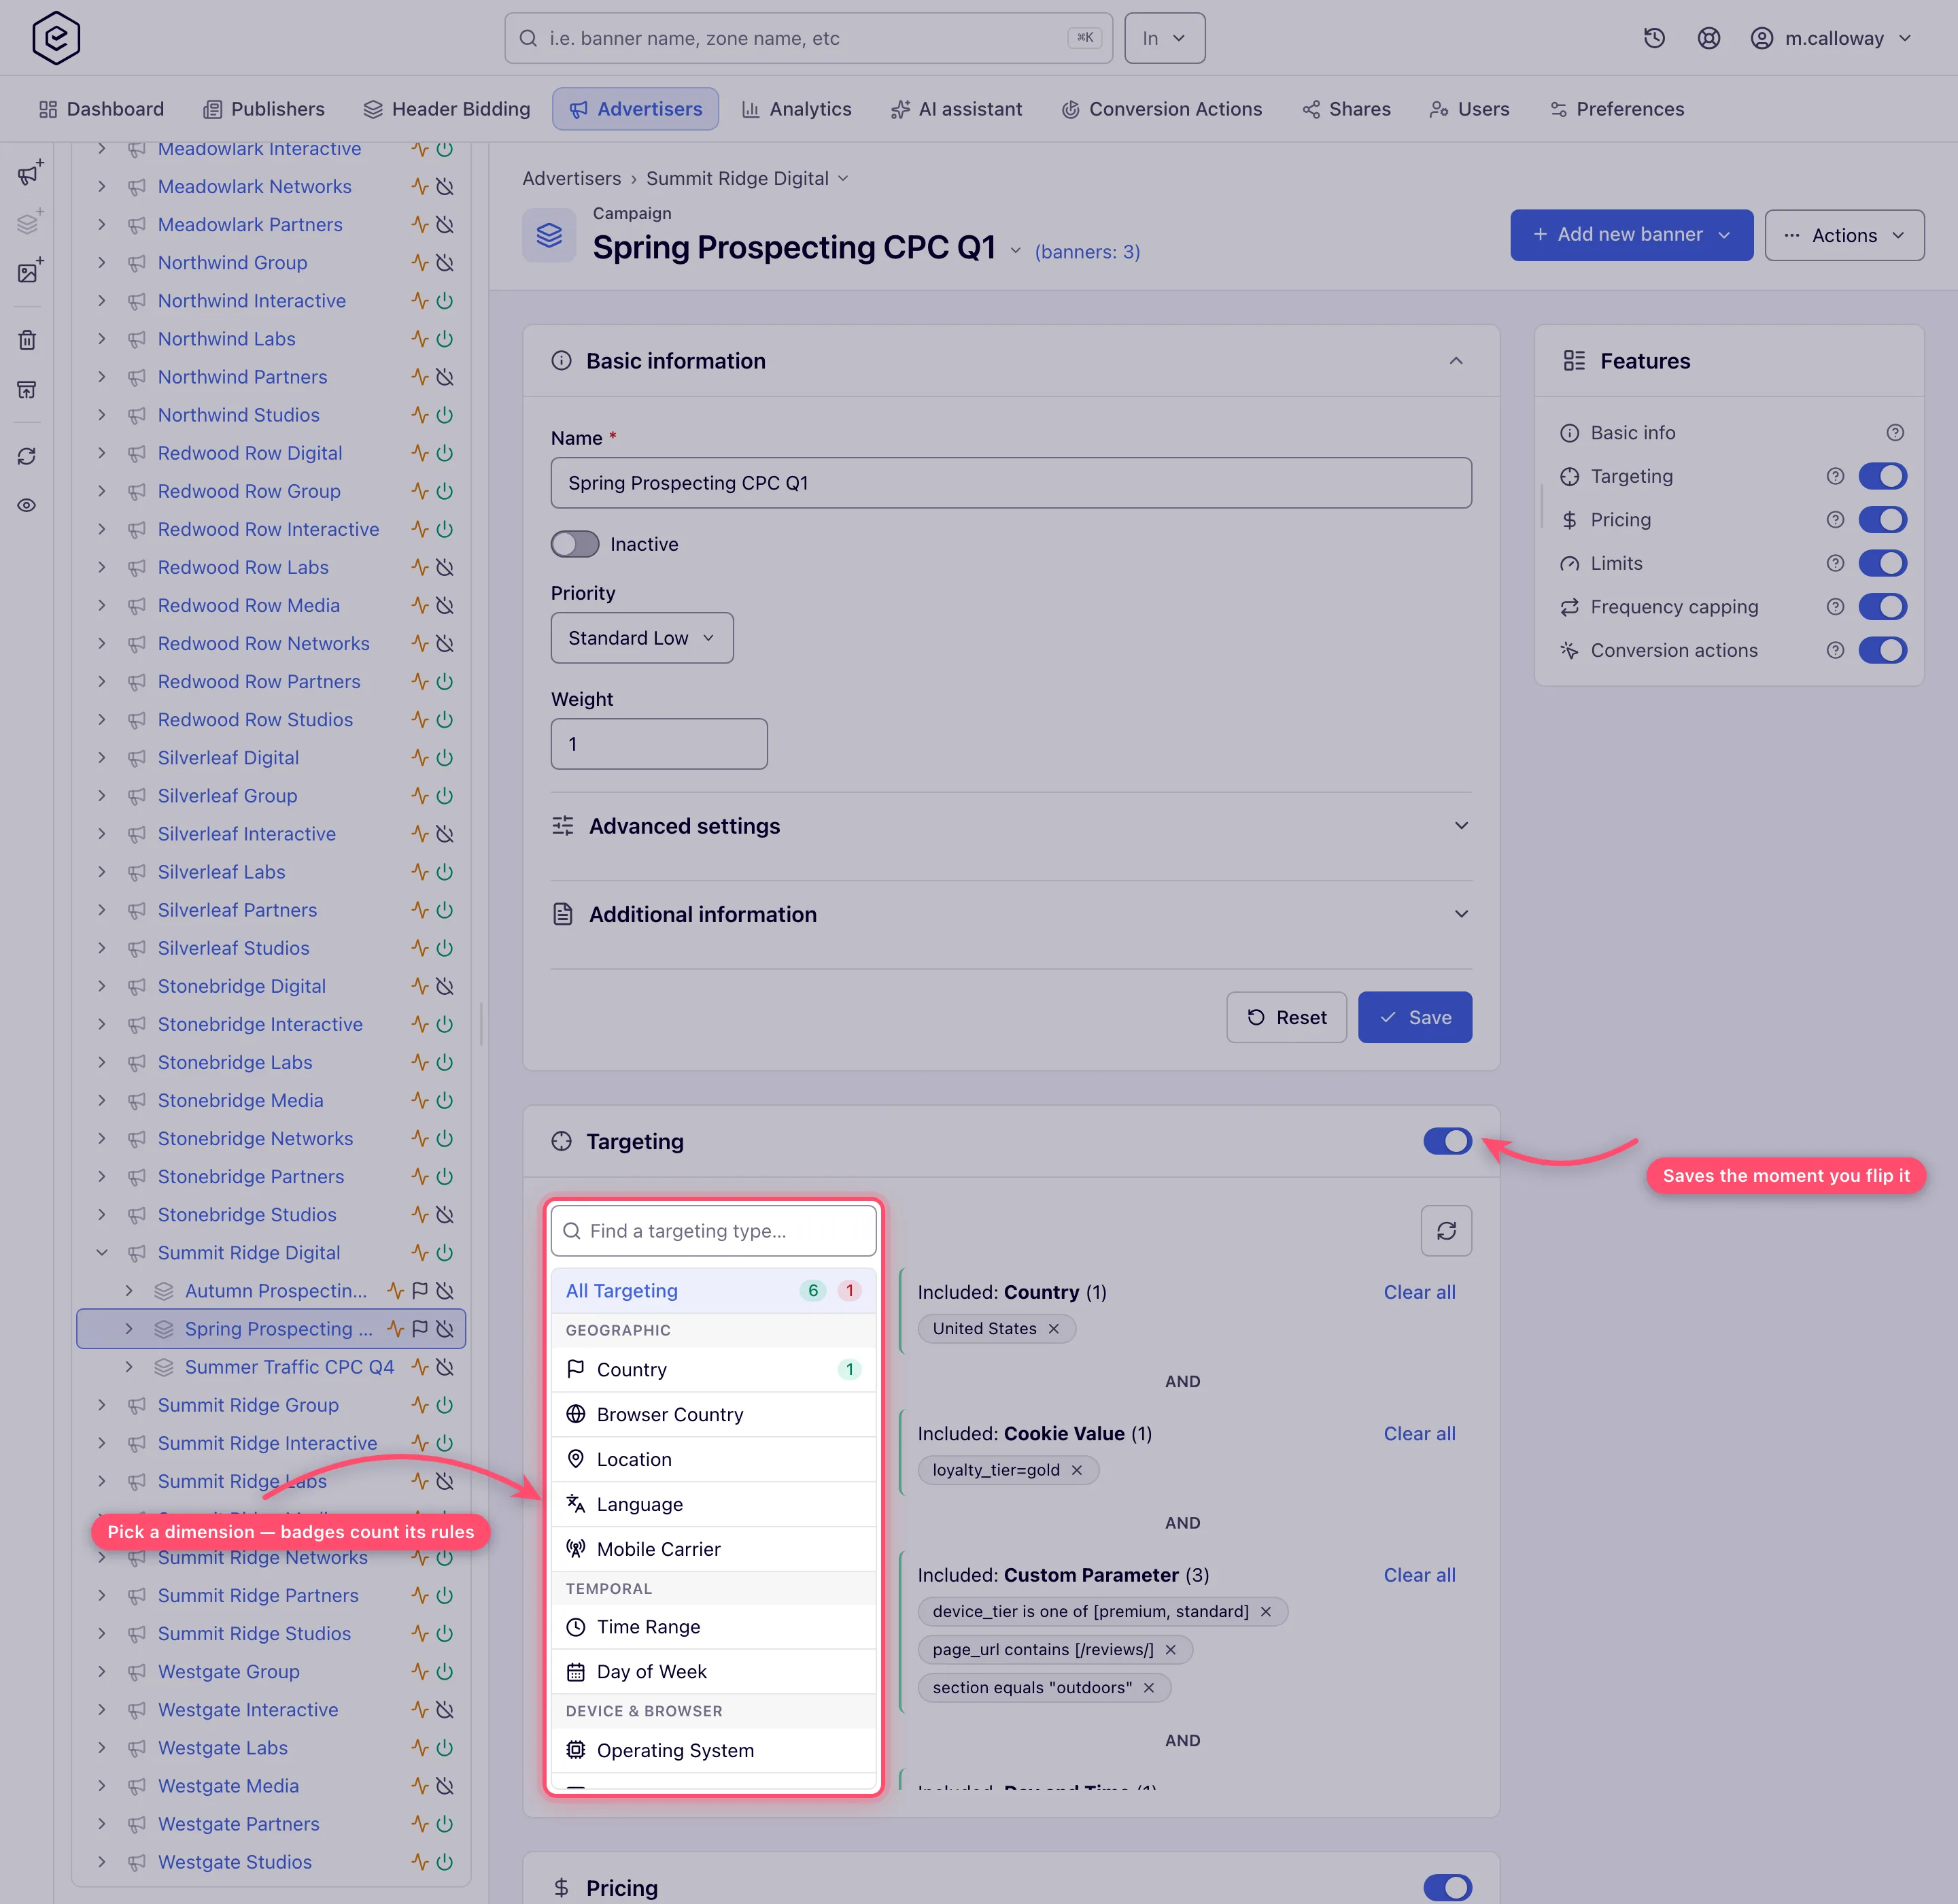Click the add banner image icon in left rail
The image size is (1958, 1904).
[x=29, y=272]
